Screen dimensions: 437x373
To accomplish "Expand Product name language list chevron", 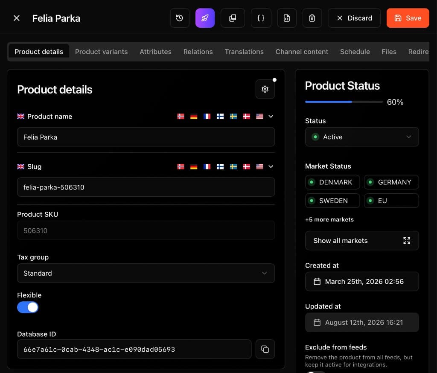I will [271, 116].
